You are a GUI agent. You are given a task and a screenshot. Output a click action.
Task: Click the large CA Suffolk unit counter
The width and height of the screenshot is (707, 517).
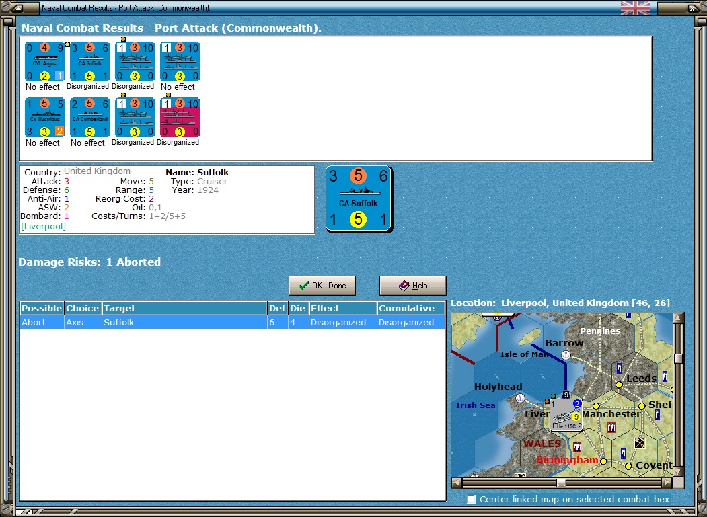point(359,198)
